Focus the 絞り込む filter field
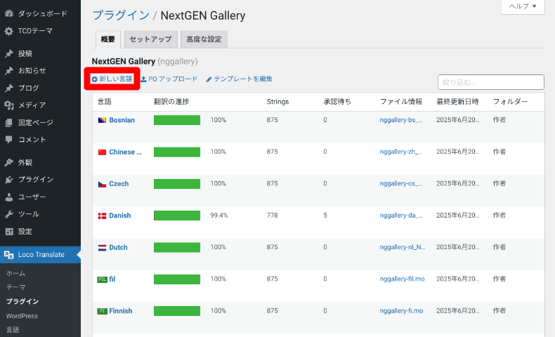 click(491, 82)
